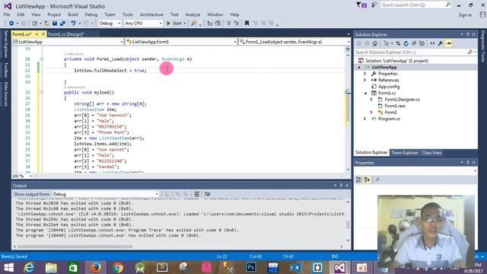
Task: Open the Toolbox side tab
Action: point(5,70)
